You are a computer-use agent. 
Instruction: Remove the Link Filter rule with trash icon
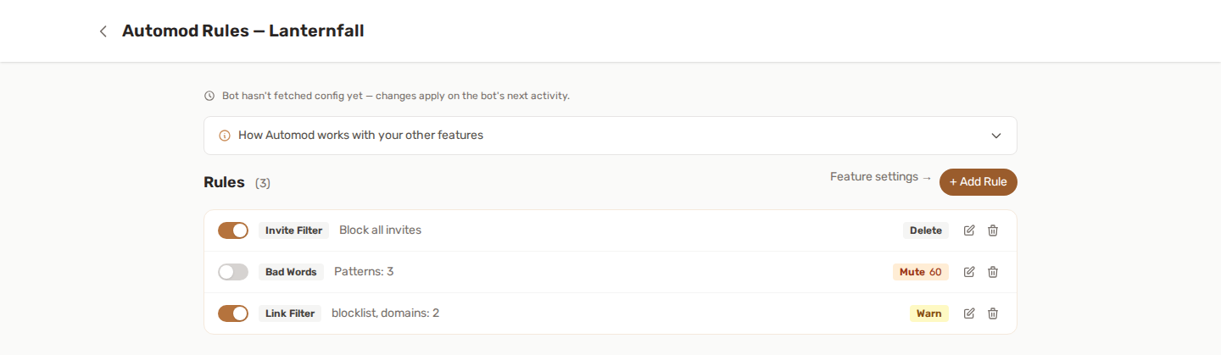tap(993, 313)
